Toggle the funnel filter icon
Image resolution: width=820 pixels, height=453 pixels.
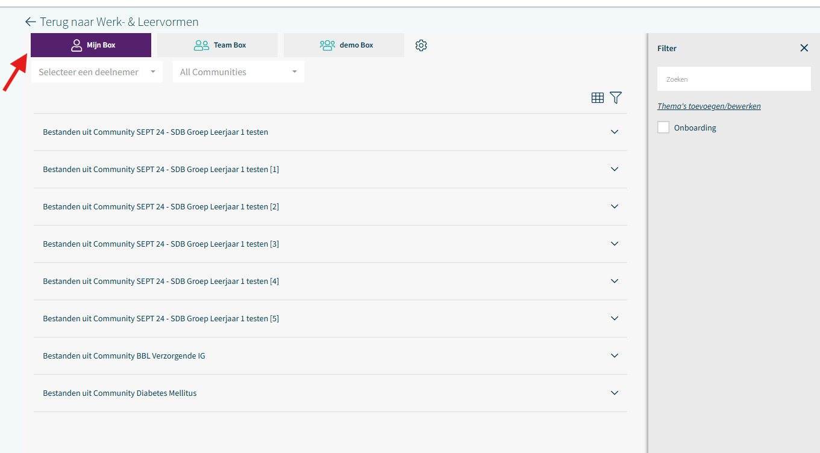coord(616,97)
